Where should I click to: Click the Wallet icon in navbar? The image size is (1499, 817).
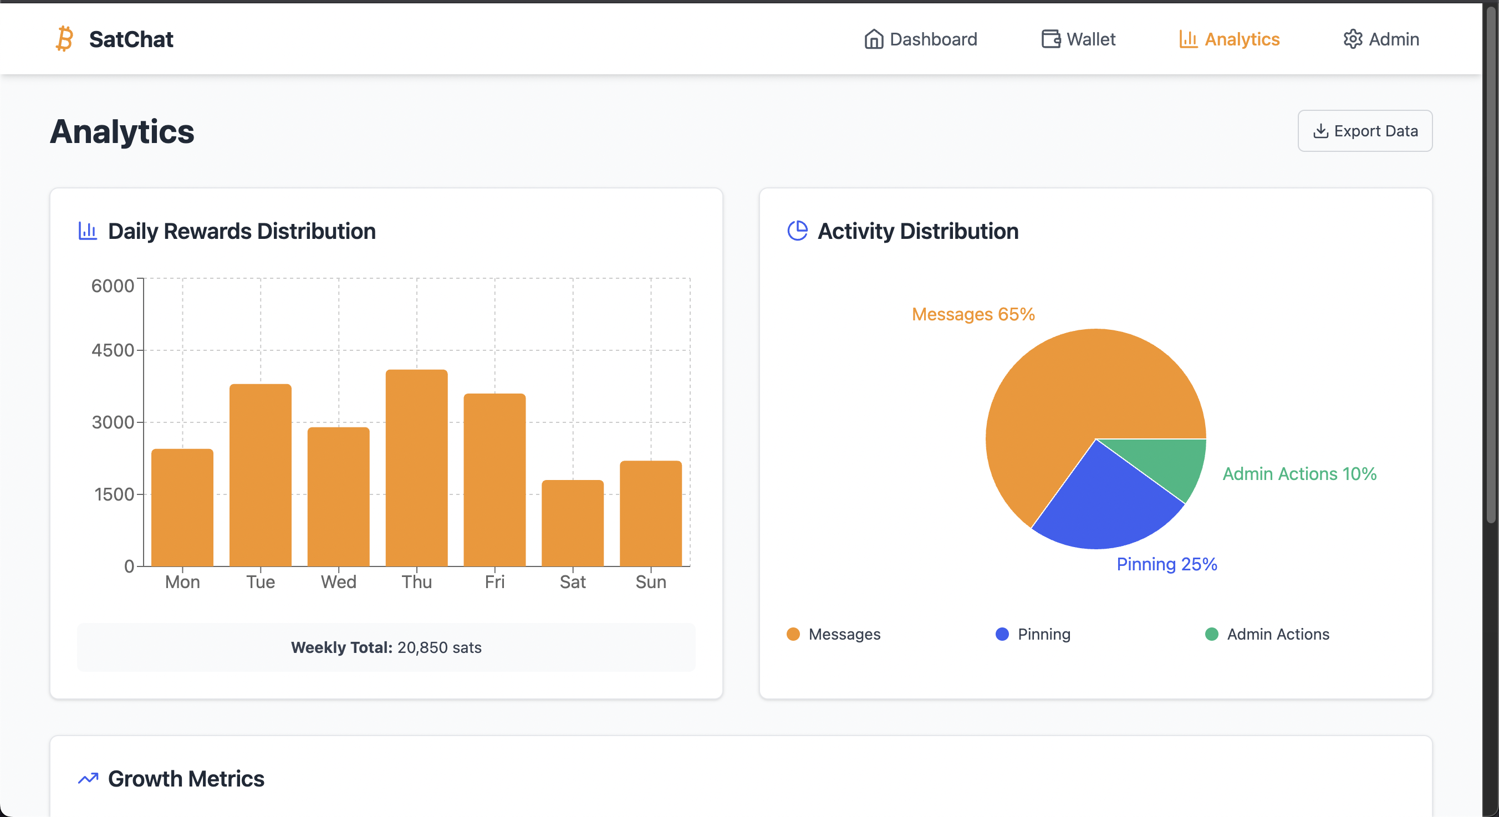coord(1051,39)
